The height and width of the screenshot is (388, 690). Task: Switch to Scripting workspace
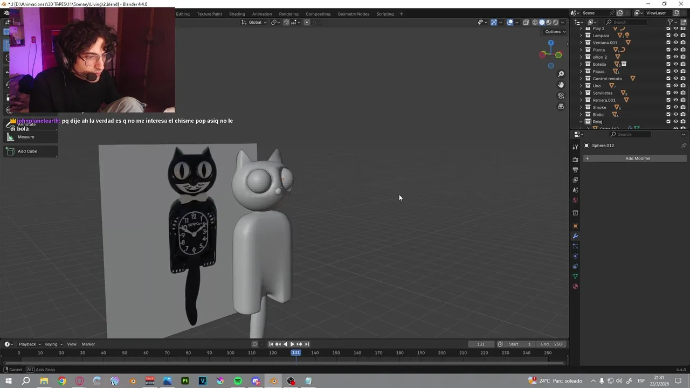tap(385, 14)
